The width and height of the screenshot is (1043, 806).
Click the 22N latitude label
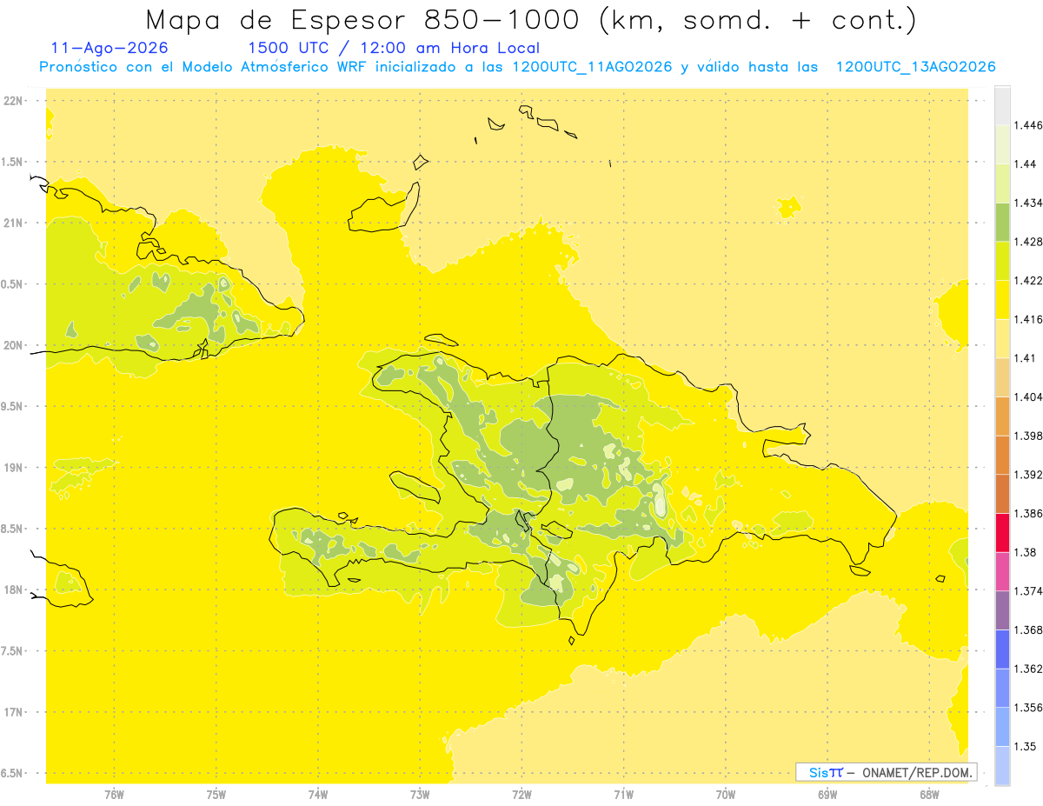[x=13, y=101]
